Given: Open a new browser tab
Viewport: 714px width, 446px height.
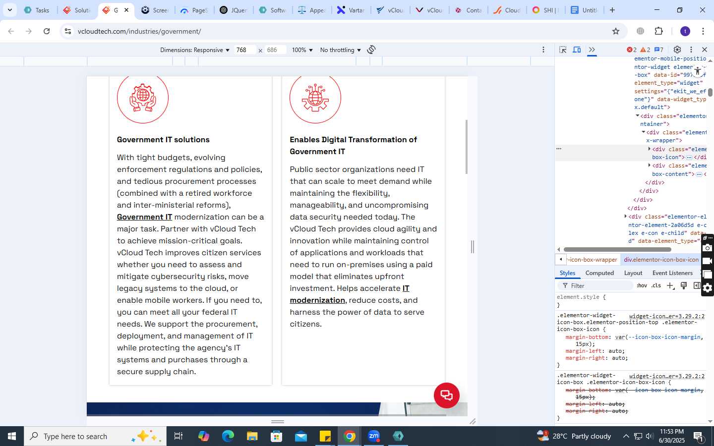Looking at the screenshot, I should pos(612,10).
